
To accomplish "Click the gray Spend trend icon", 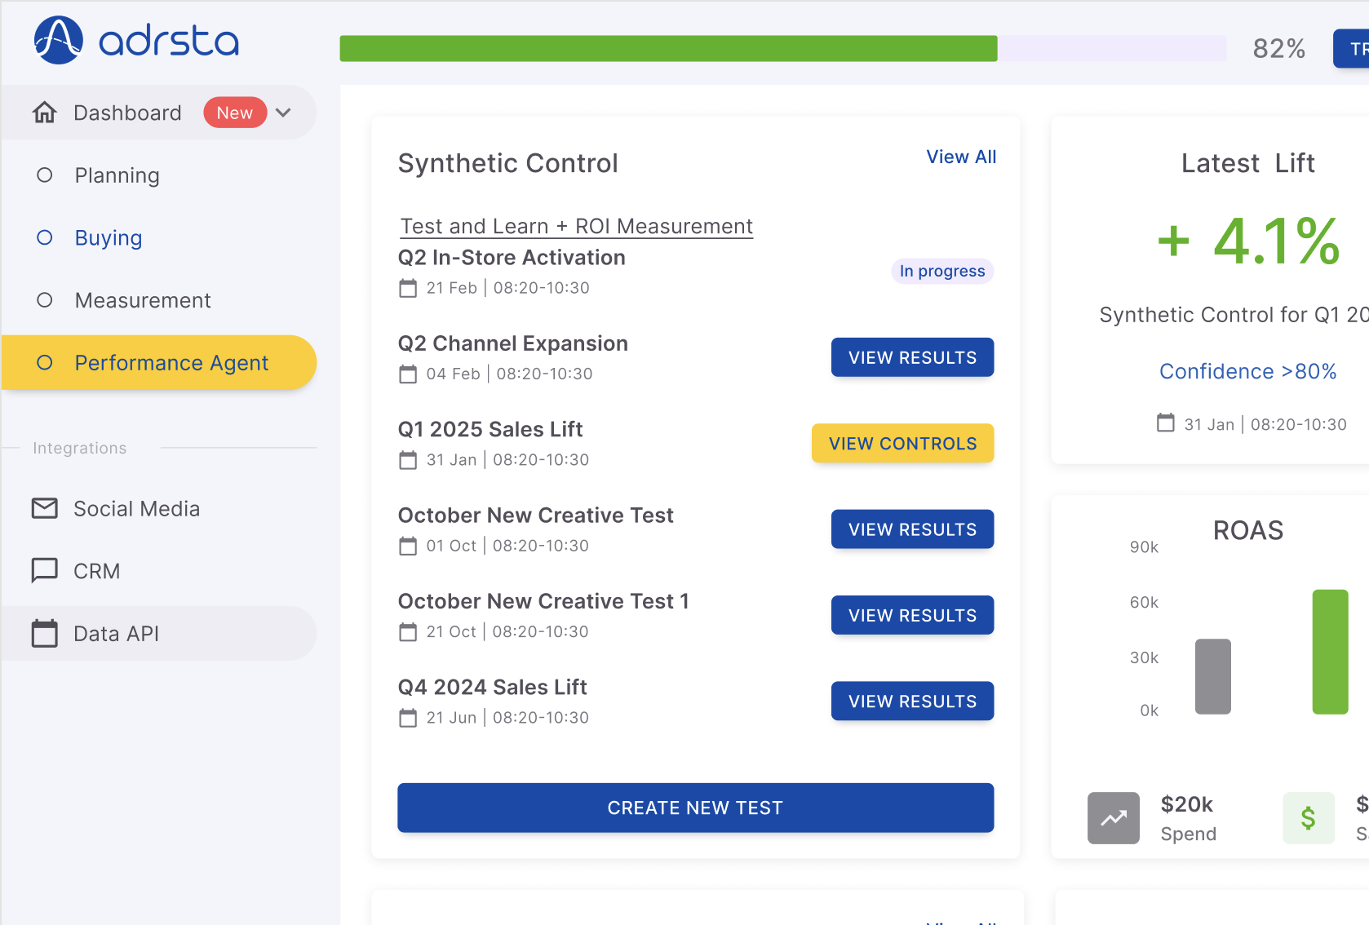I will 1113,817.
